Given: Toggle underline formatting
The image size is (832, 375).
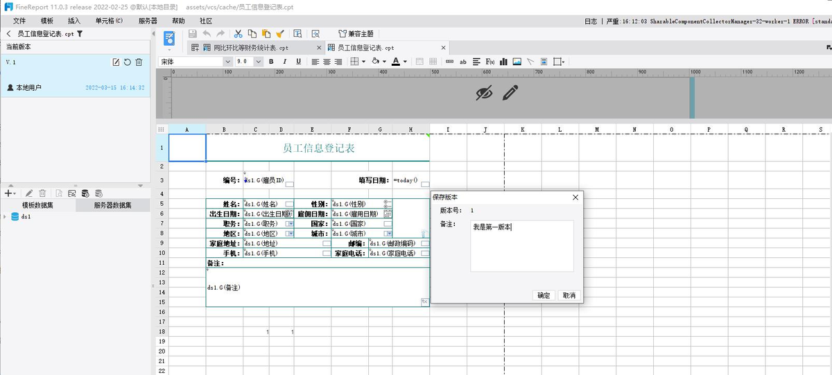Looking at the screenshot, I should [x=298, y=61].
